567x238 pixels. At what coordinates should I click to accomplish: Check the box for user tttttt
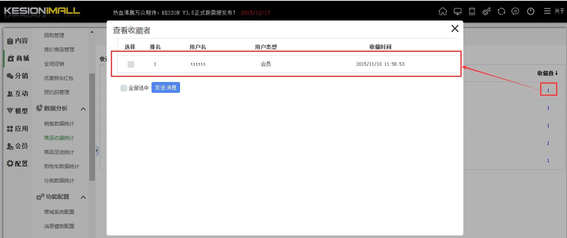point(131,64)
